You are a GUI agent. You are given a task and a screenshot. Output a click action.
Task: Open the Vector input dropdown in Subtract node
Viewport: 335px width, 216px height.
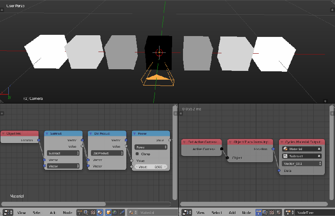63,166
